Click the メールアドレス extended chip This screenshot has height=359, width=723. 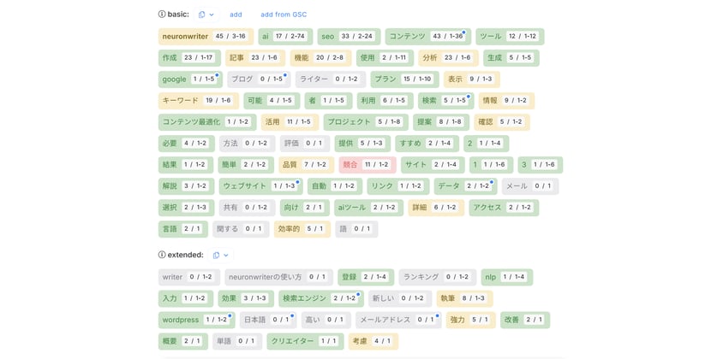[x=398, y=320]
